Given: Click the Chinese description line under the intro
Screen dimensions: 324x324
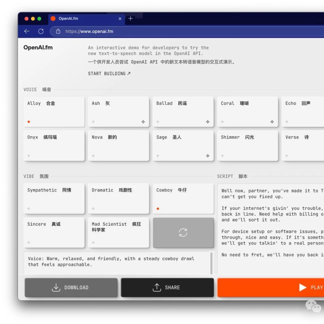Looking at the screenshot, I should pos(162,62).
